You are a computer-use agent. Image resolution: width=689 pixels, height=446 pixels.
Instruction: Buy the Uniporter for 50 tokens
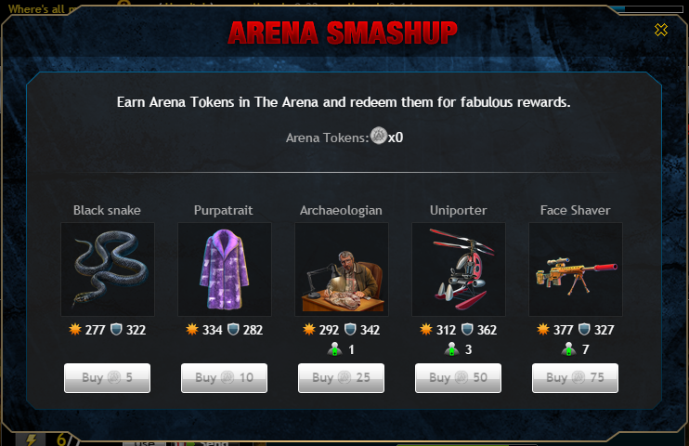[x=458, y=378]
